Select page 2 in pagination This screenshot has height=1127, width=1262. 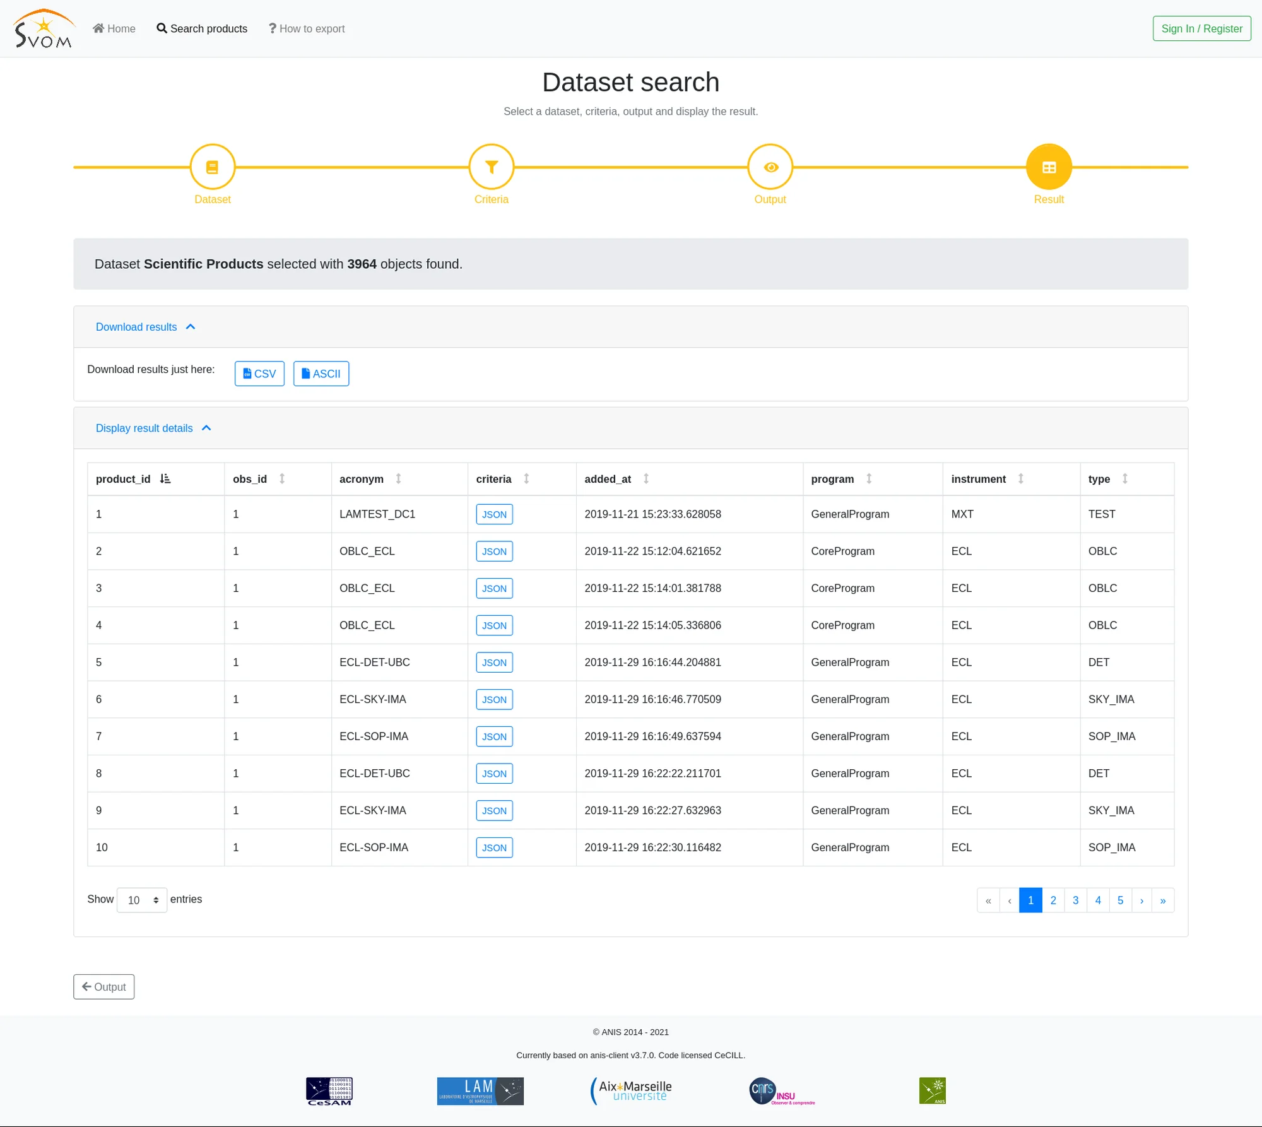[1053, 900]
